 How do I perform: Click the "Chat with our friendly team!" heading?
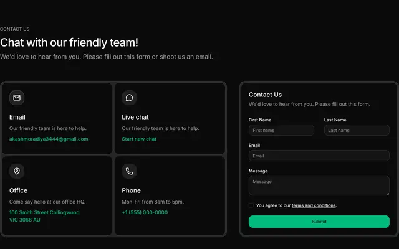click(x=69, y=42)
